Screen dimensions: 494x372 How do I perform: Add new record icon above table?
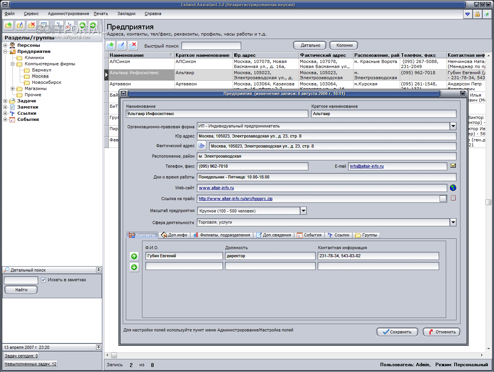(110, 46)
